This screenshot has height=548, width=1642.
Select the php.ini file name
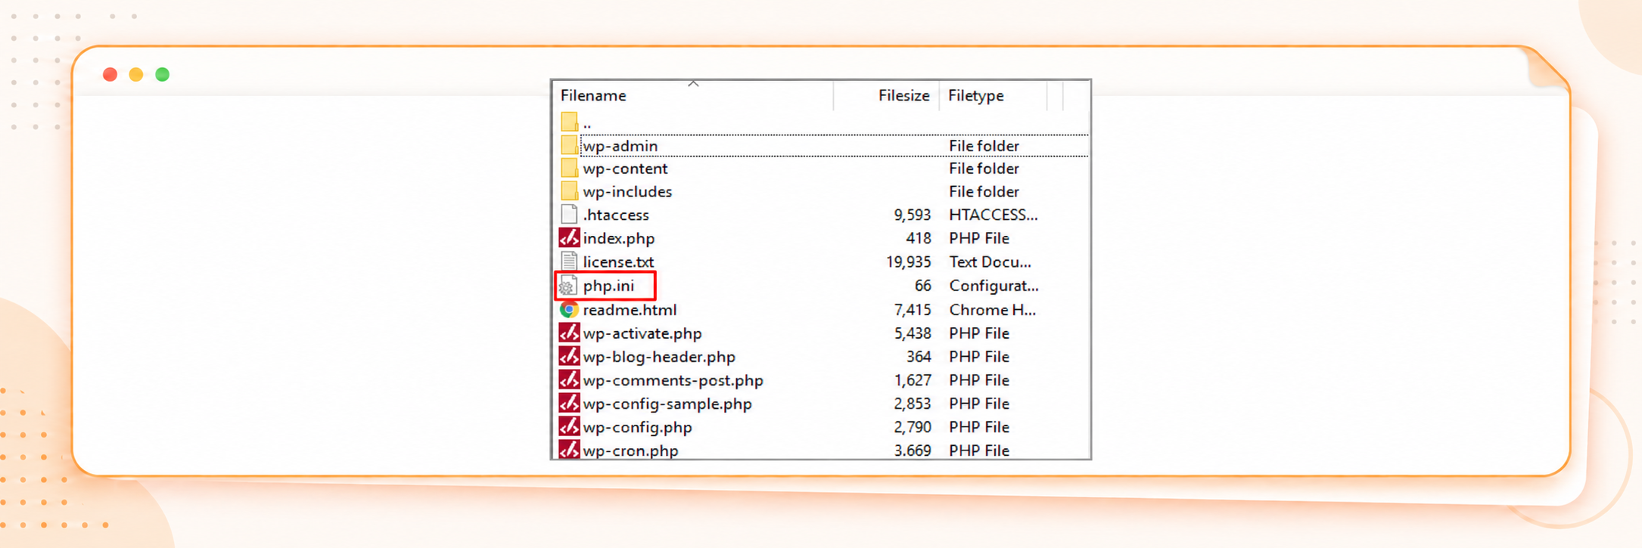coord(608,286)
